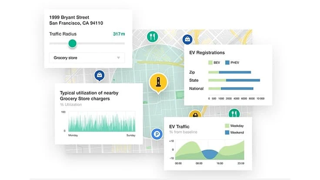Select the yellow pin above EV Traffic card
320x180 pixels.
(196, 115)
